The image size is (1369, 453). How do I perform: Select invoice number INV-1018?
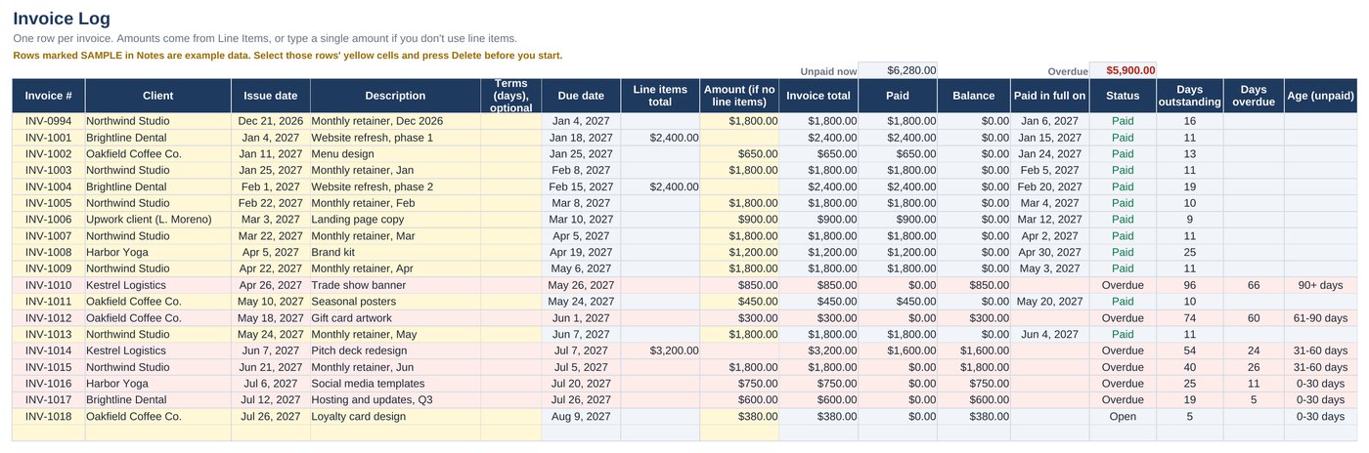(x=49, y=416)
